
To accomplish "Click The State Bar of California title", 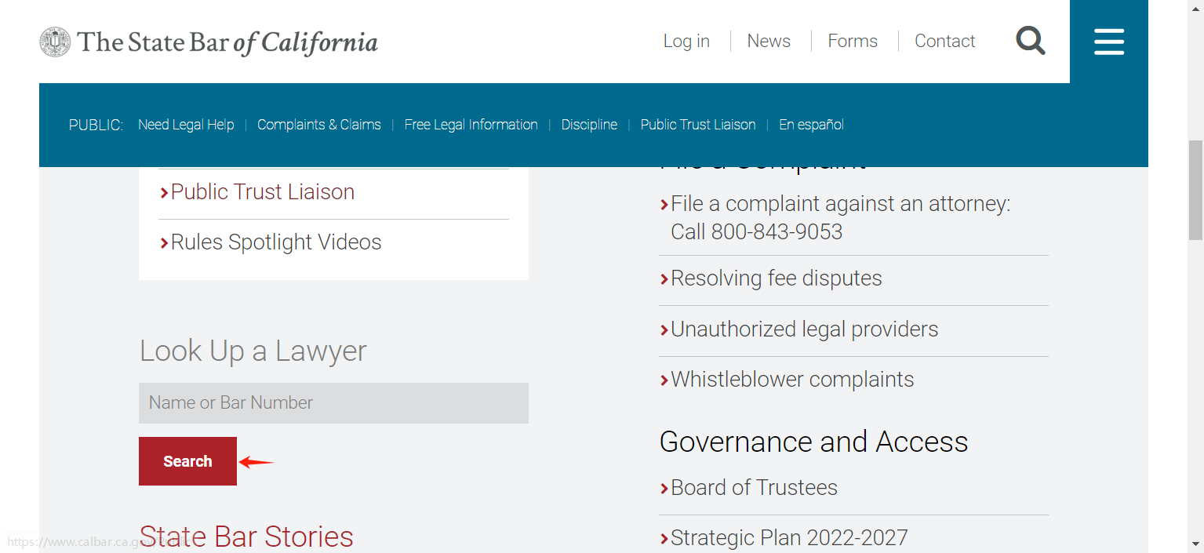I will [227, 42].
